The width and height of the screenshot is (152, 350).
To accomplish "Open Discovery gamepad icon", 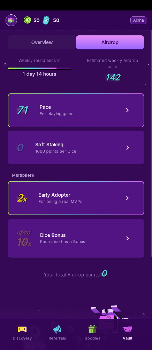I will pyautogui.click(x=22, y=329).
